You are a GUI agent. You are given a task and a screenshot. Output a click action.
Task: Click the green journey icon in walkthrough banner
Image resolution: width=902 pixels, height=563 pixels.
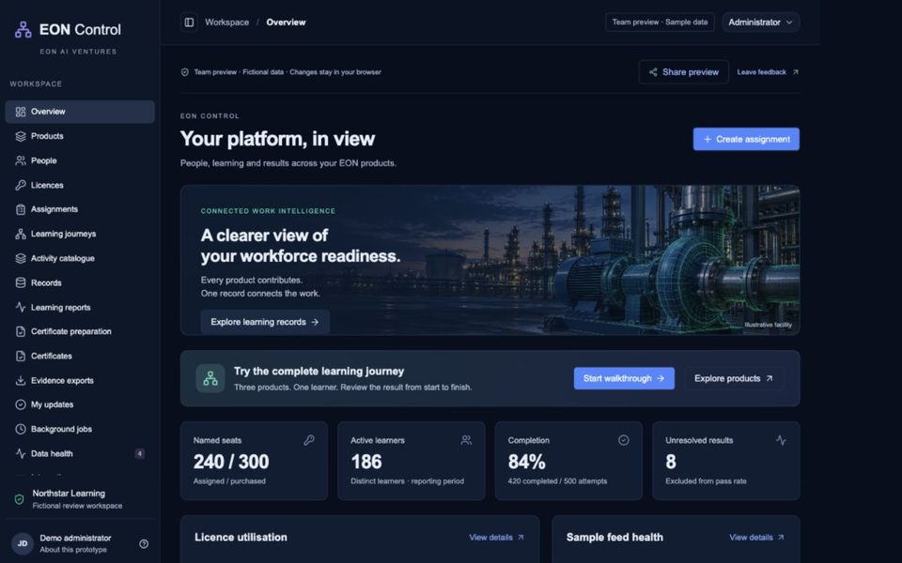[x=210, y=378]
